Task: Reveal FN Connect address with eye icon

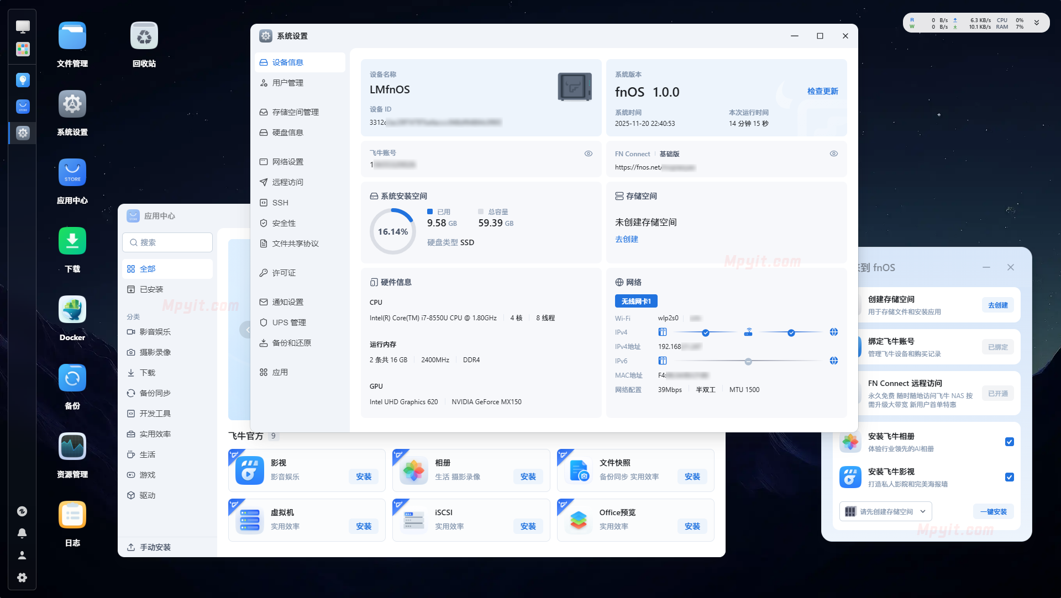Action: tap(834, 154)
